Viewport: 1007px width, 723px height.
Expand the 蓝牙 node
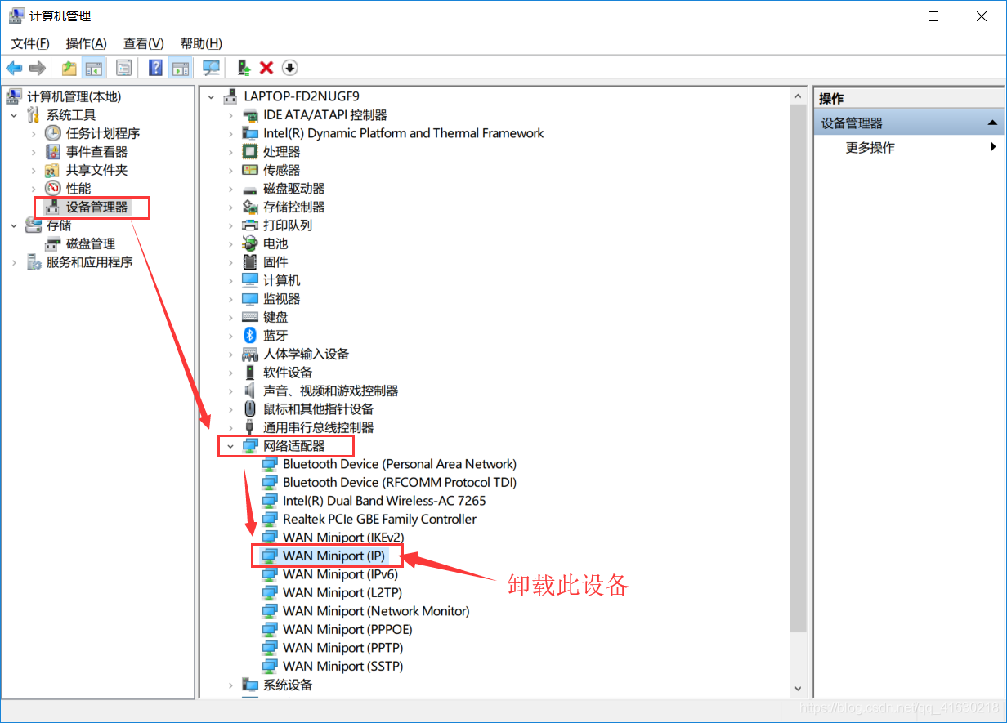coord(230,336)
